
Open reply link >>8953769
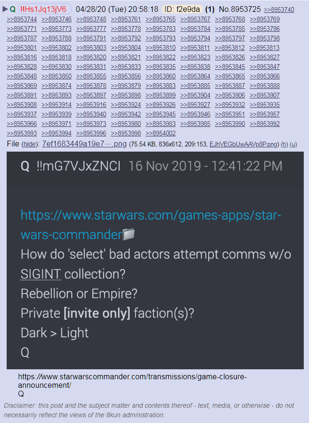click(265, 19)
